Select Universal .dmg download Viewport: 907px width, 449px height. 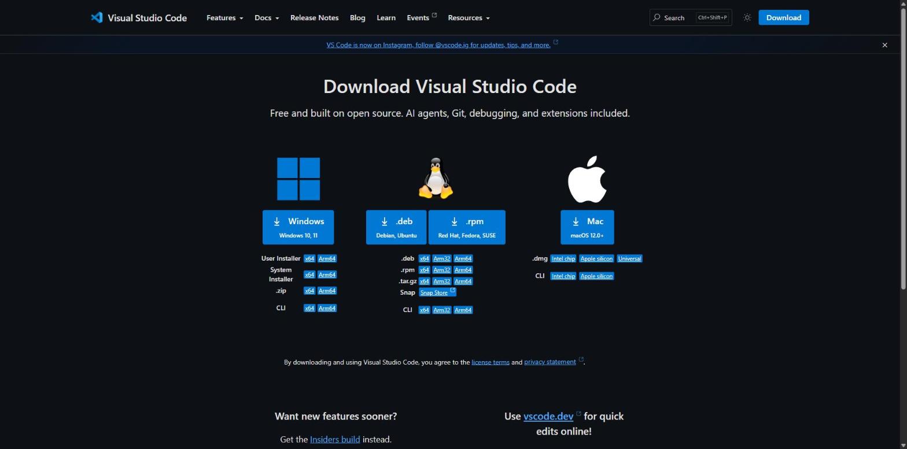coord(629,259)
